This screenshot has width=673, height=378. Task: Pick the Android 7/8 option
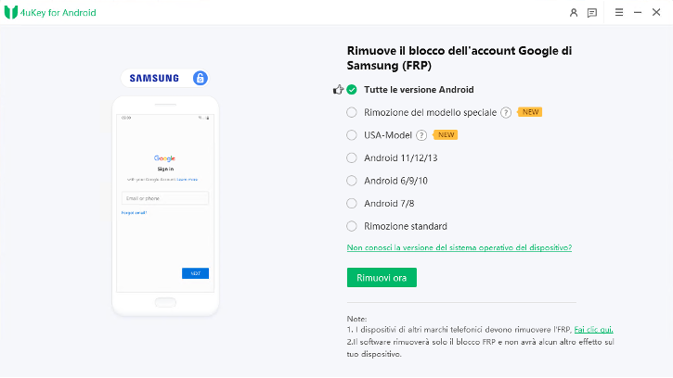point(352,203)
